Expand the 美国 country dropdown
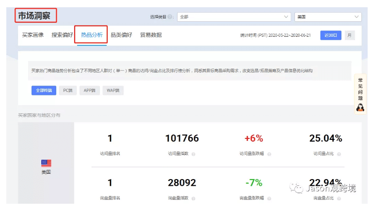The width and height of the screenshot is (372, 211). tap(328, 17)
